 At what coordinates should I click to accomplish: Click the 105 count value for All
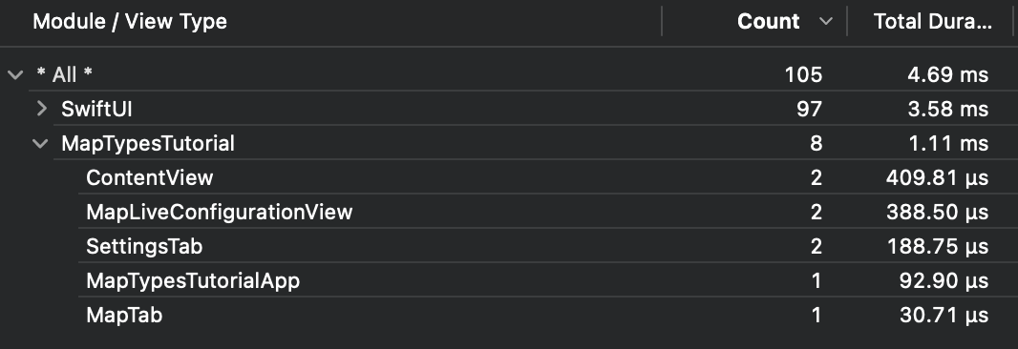click(x=803, y=74)
